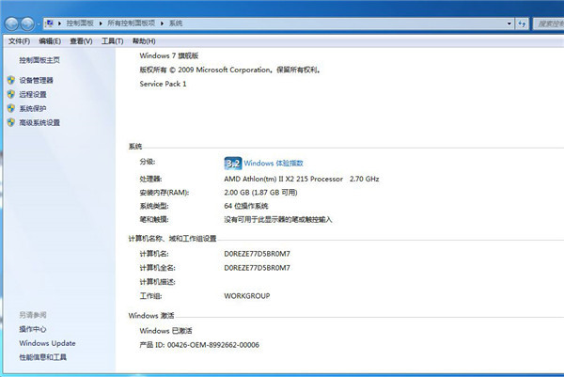This screenshot has width=564, height=377.
Task: Click 产品 ID 00426-OEM-8992662-00006 text
Action: coord(199,345)
